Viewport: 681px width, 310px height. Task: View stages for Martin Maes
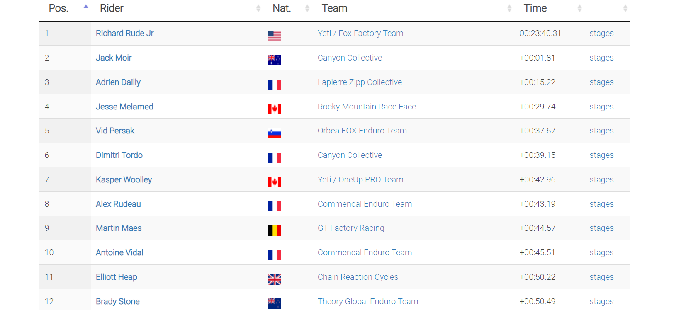[x=601, y=228]
